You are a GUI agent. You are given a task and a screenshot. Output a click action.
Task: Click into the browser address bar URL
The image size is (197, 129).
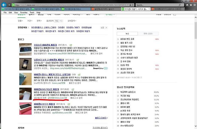[70, 5]
